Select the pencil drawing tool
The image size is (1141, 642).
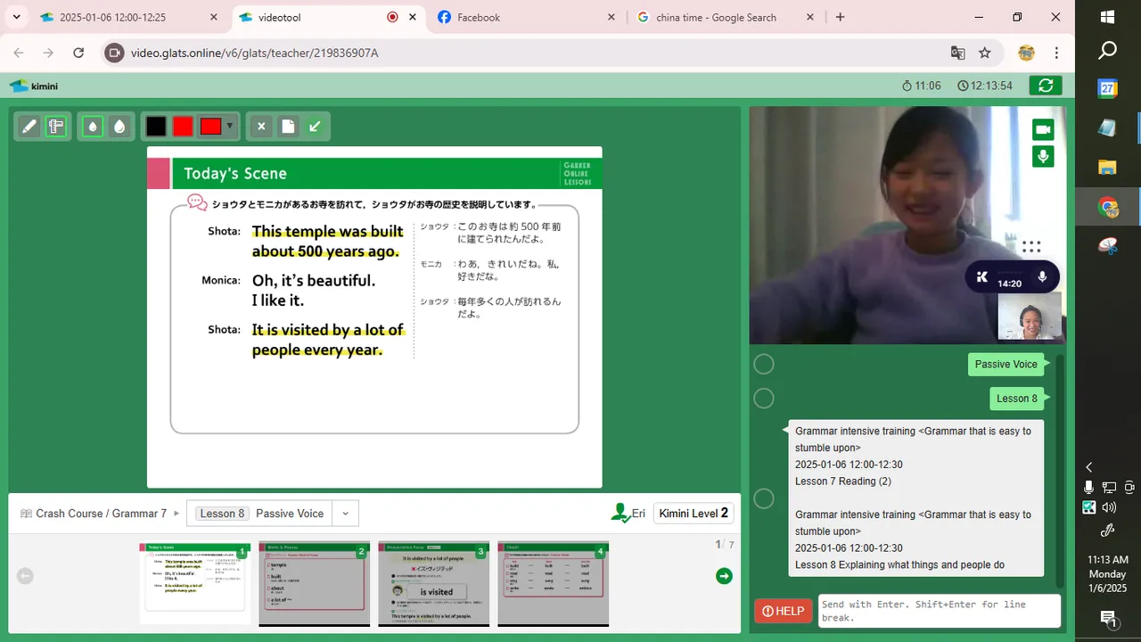pos(29,127)
